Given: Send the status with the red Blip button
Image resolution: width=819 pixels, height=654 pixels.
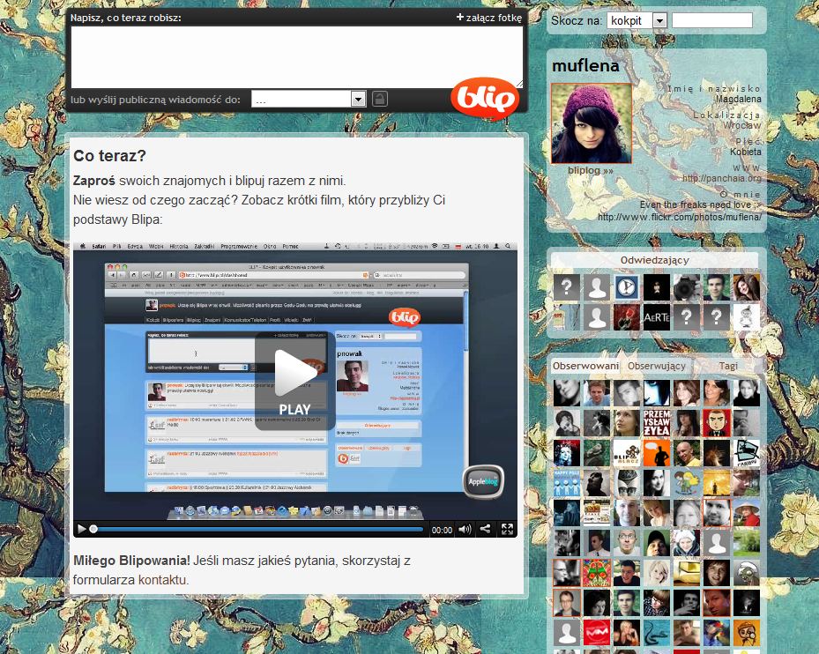Looking at the screenshot, I should point(485,98).
